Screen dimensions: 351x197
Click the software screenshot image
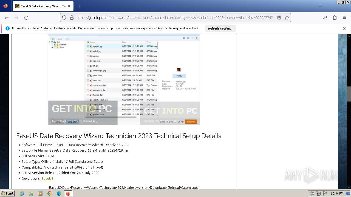pyautogui.click(x=124, y=80)
